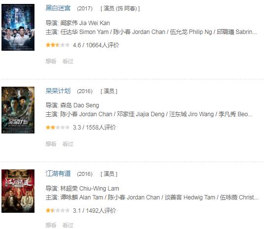Click the 呆呆计划 movie poster thumbnail
264x229 pixels.
tap(18, 110)
